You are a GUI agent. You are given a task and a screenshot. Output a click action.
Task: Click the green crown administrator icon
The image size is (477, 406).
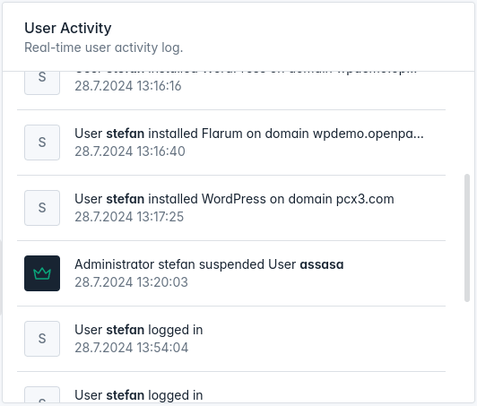click(42, 273)
